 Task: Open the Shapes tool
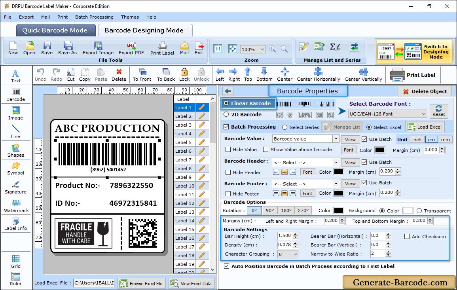(16, 151)
